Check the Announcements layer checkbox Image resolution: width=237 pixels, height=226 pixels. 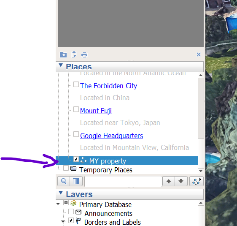pos(71,212)
